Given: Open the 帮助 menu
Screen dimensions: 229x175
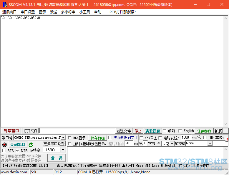Looking at the screenshot, I should (98, 12).
